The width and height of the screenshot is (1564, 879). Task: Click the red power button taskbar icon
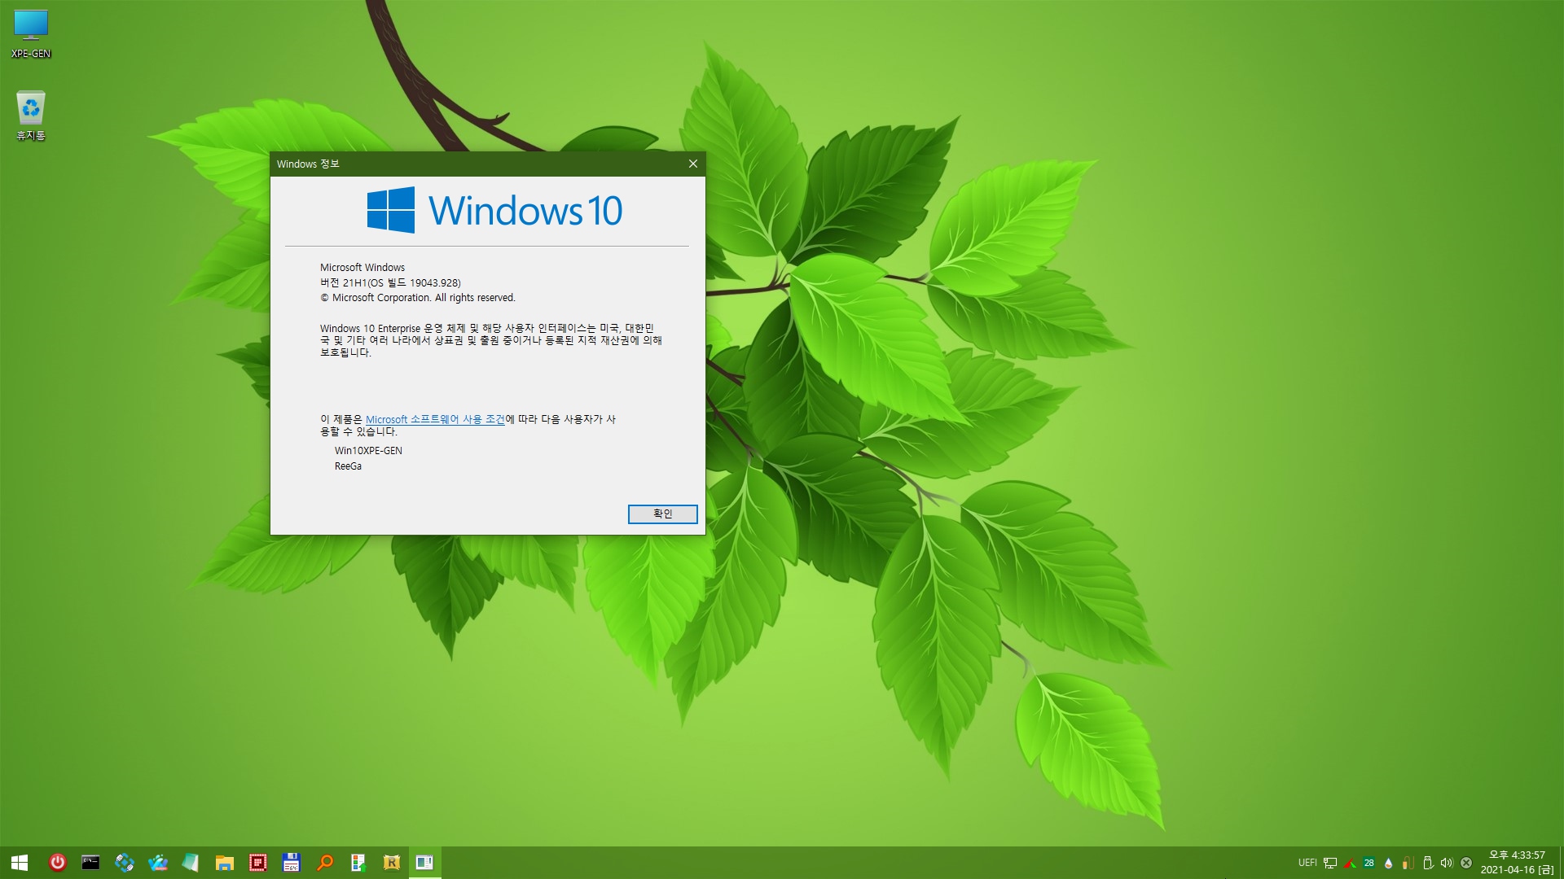(57, 863)
